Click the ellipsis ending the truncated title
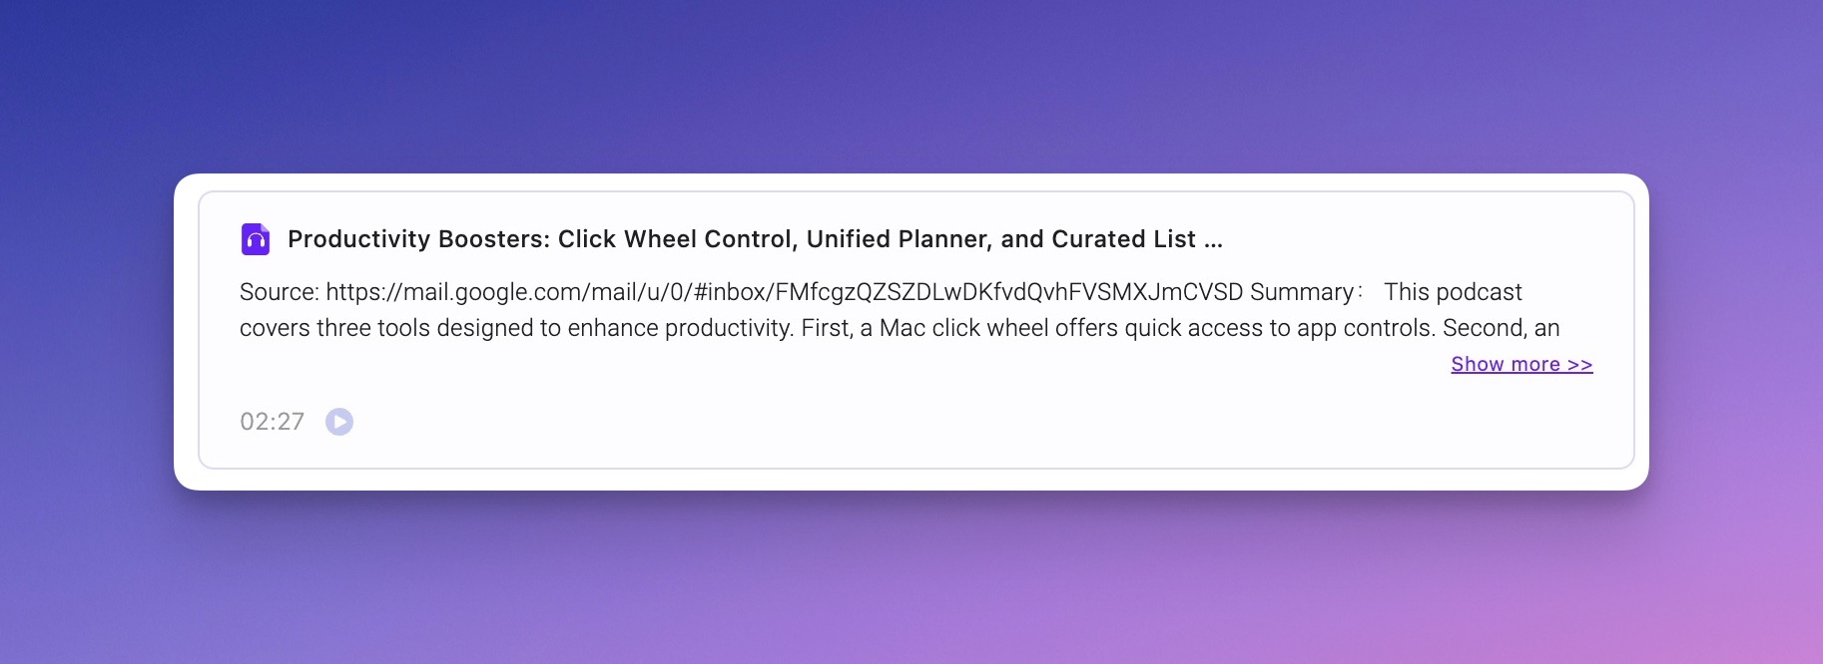Image resolution: width=1823 pixels, height=664 pixels. coord(1213,240)
